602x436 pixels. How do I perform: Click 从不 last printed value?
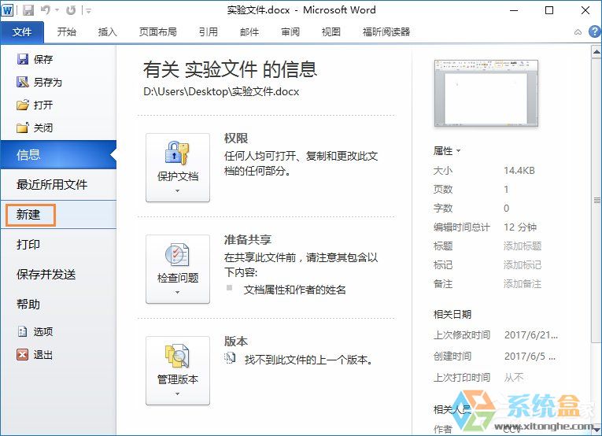pyautogui.click(x=514, y=378)
